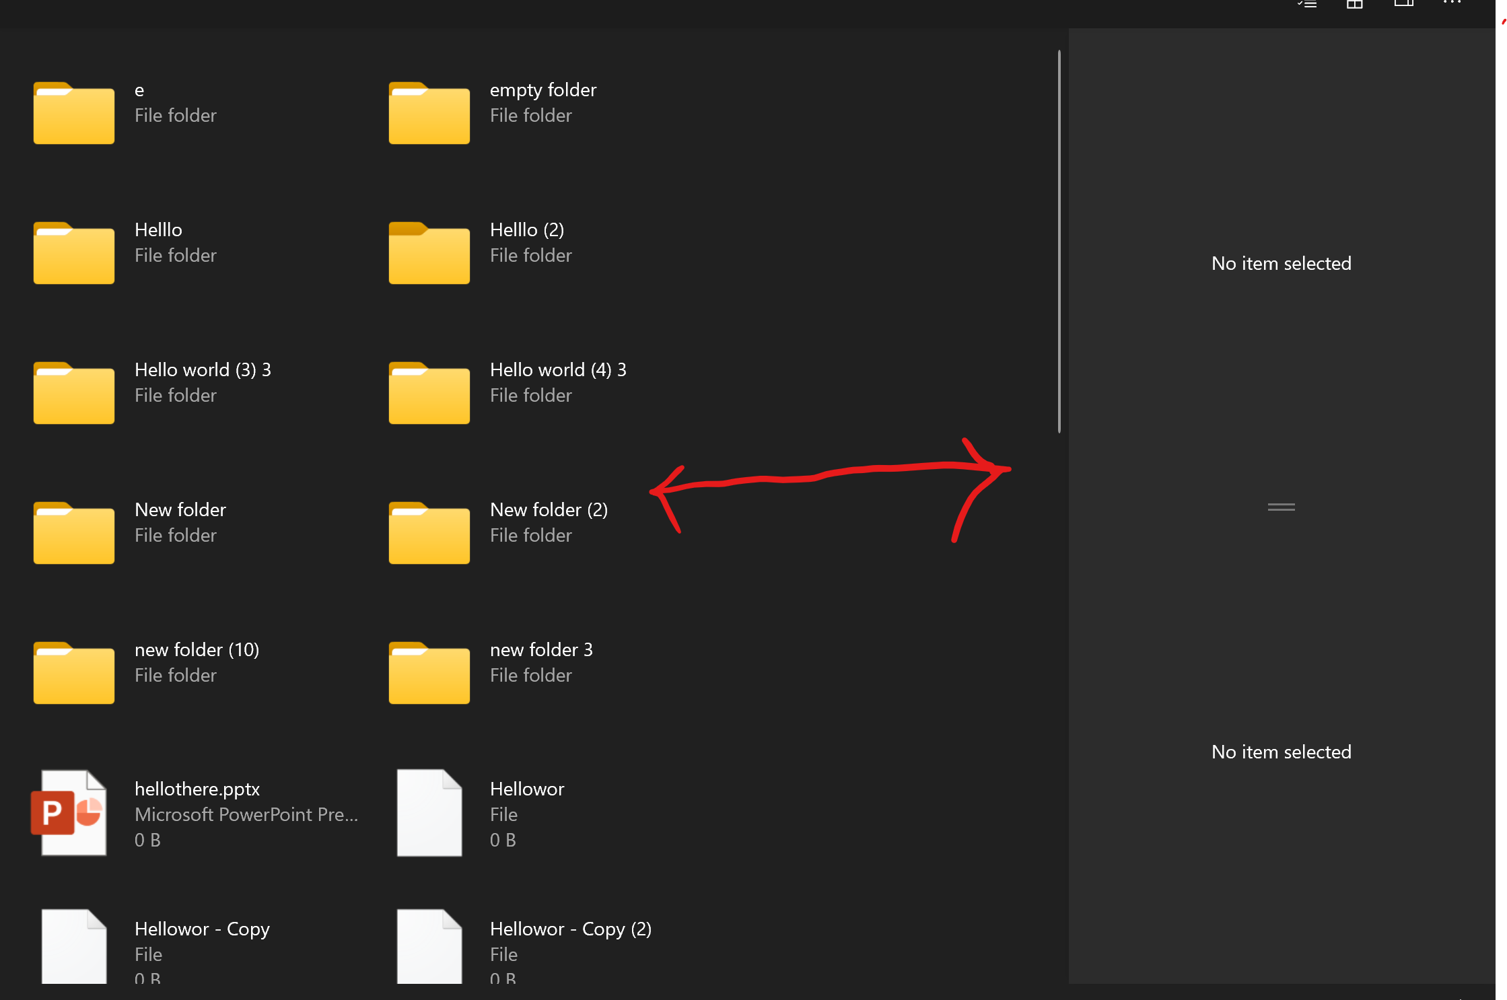Open the new folder 3 folder
Screen dimensions: 1507x1000
[x=429, y=672]
